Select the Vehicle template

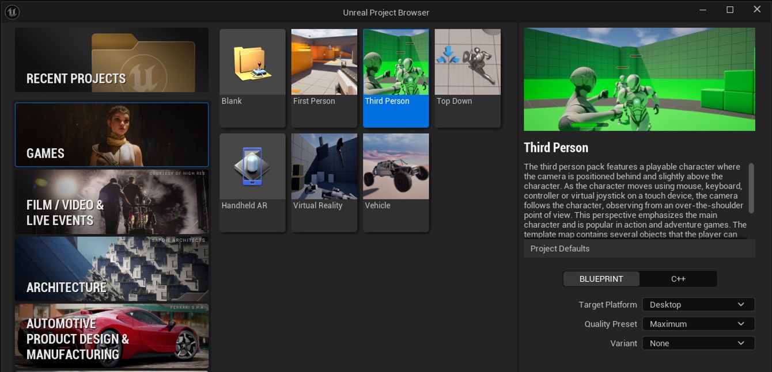pos(396,182)
